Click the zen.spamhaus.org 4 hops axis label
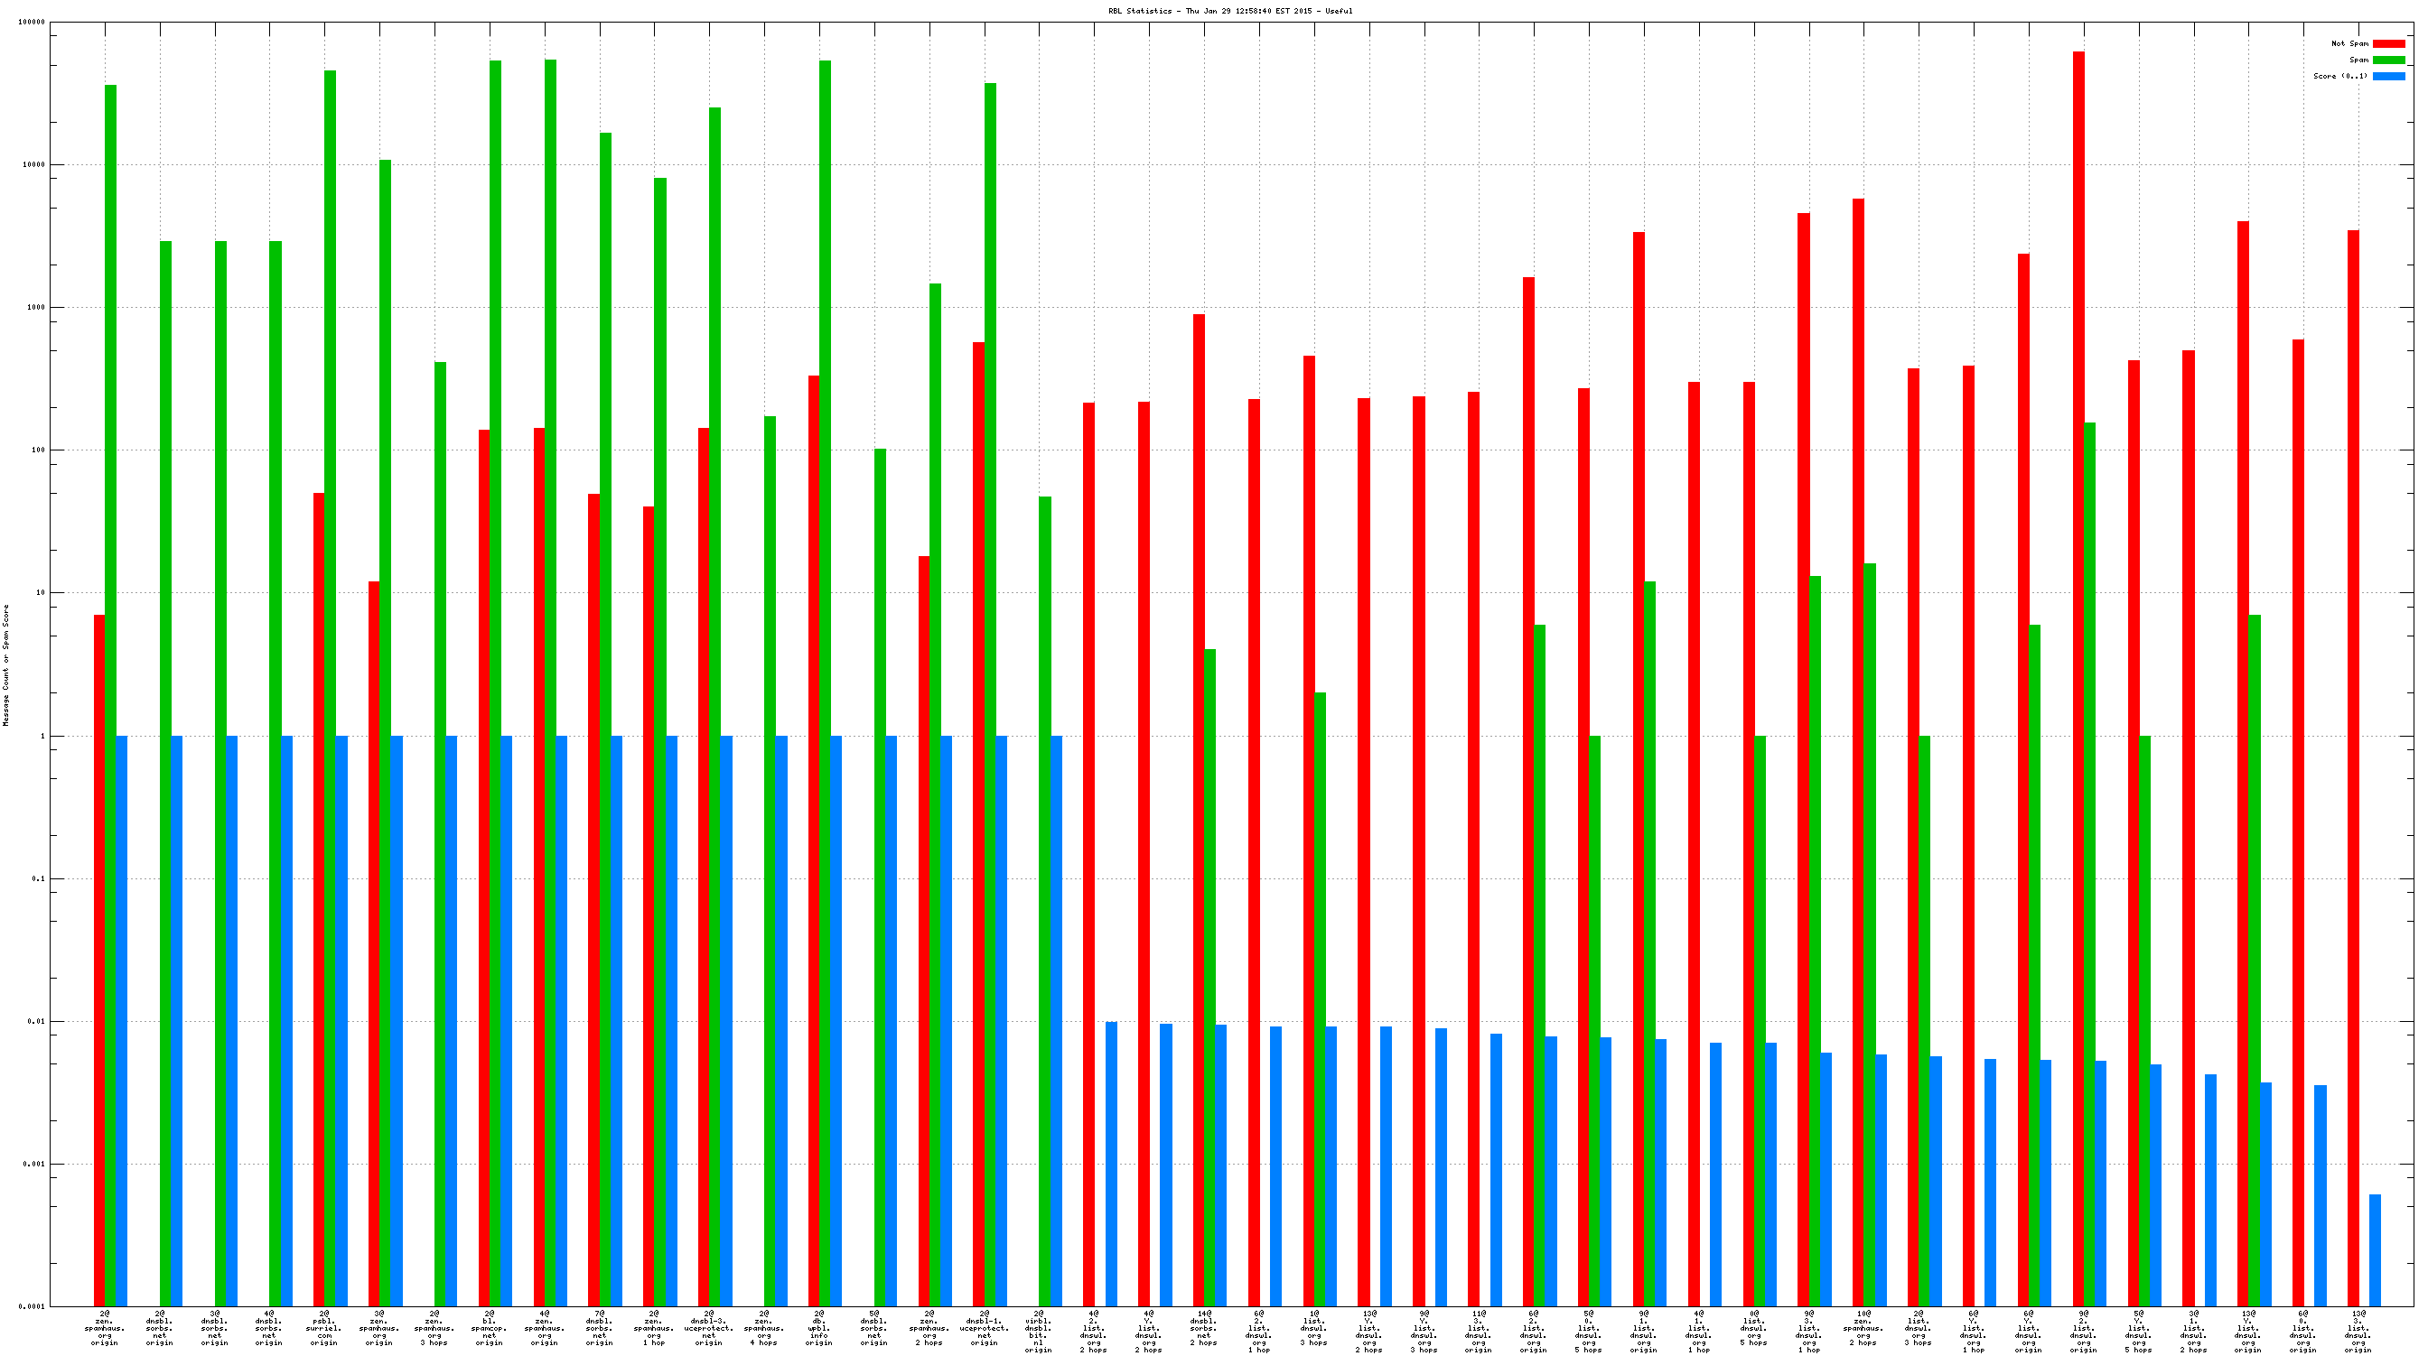This screenshot has height=1365, width=2428. click(x=763, y=1327)
